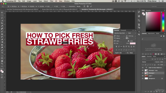Toggle Faux Italic in Character panel
The width and height of the screenshot is (166, 93).
pos(119,47)
